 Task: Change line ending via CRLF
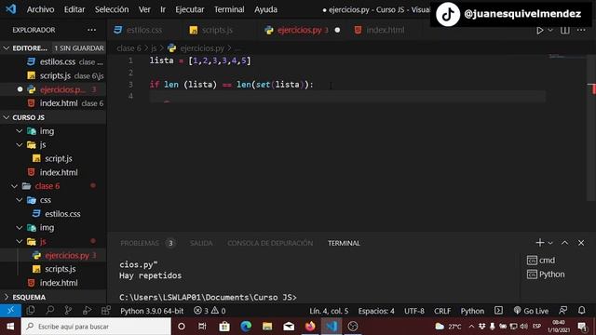442,311
